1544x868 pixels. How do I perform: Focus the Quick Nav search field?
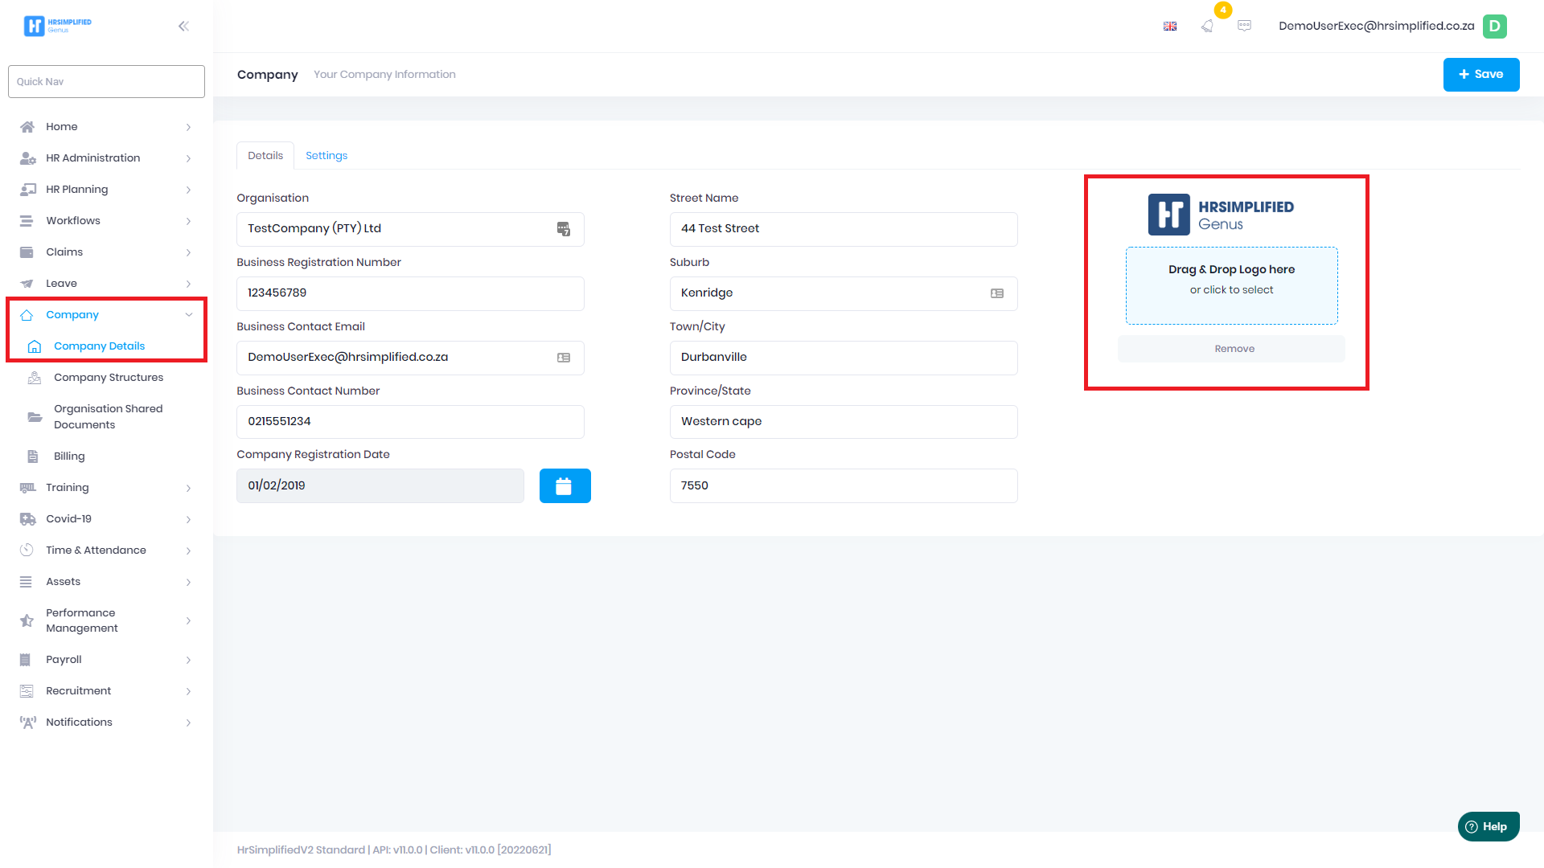coord(106,81)
